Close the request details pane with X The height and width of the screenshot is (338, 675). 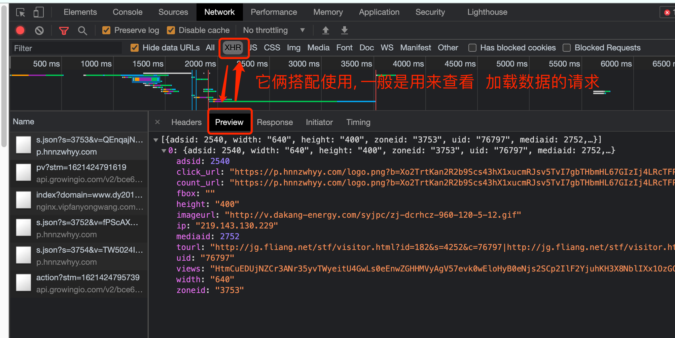coord(157,122)
